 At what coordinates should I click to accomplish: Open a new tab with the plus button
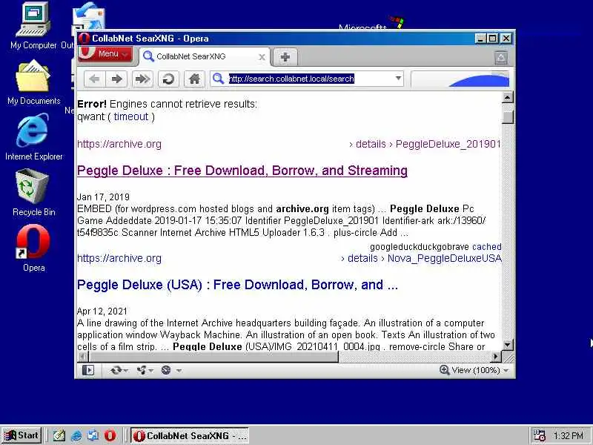(x=285, y=57)
